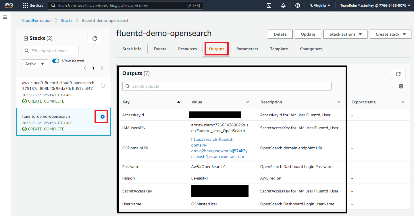This screenshot has width=414, height=216.
Task: Click the OSDomainURL key cell
Action: point(136,148)
